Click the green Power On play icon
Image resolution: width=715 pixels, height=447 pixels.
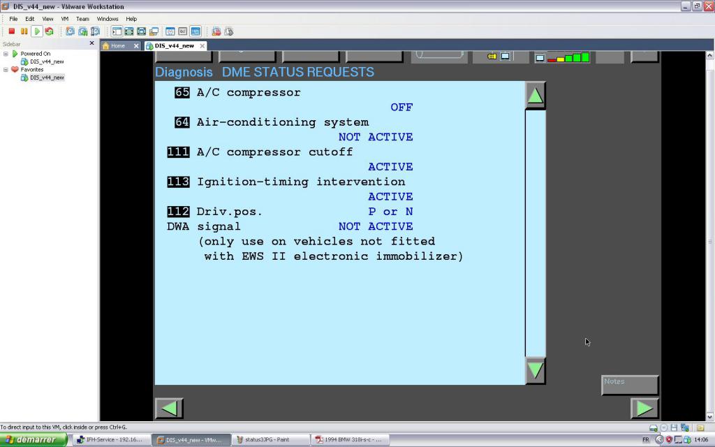click(x=37, y=31)
